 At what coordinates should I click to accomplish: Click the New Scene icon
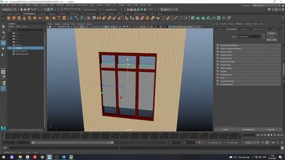22,9
